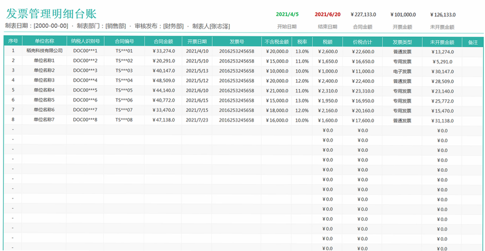Click total with tax ¥23,310.0
485x251 pixels.
(x=363, y=91)
